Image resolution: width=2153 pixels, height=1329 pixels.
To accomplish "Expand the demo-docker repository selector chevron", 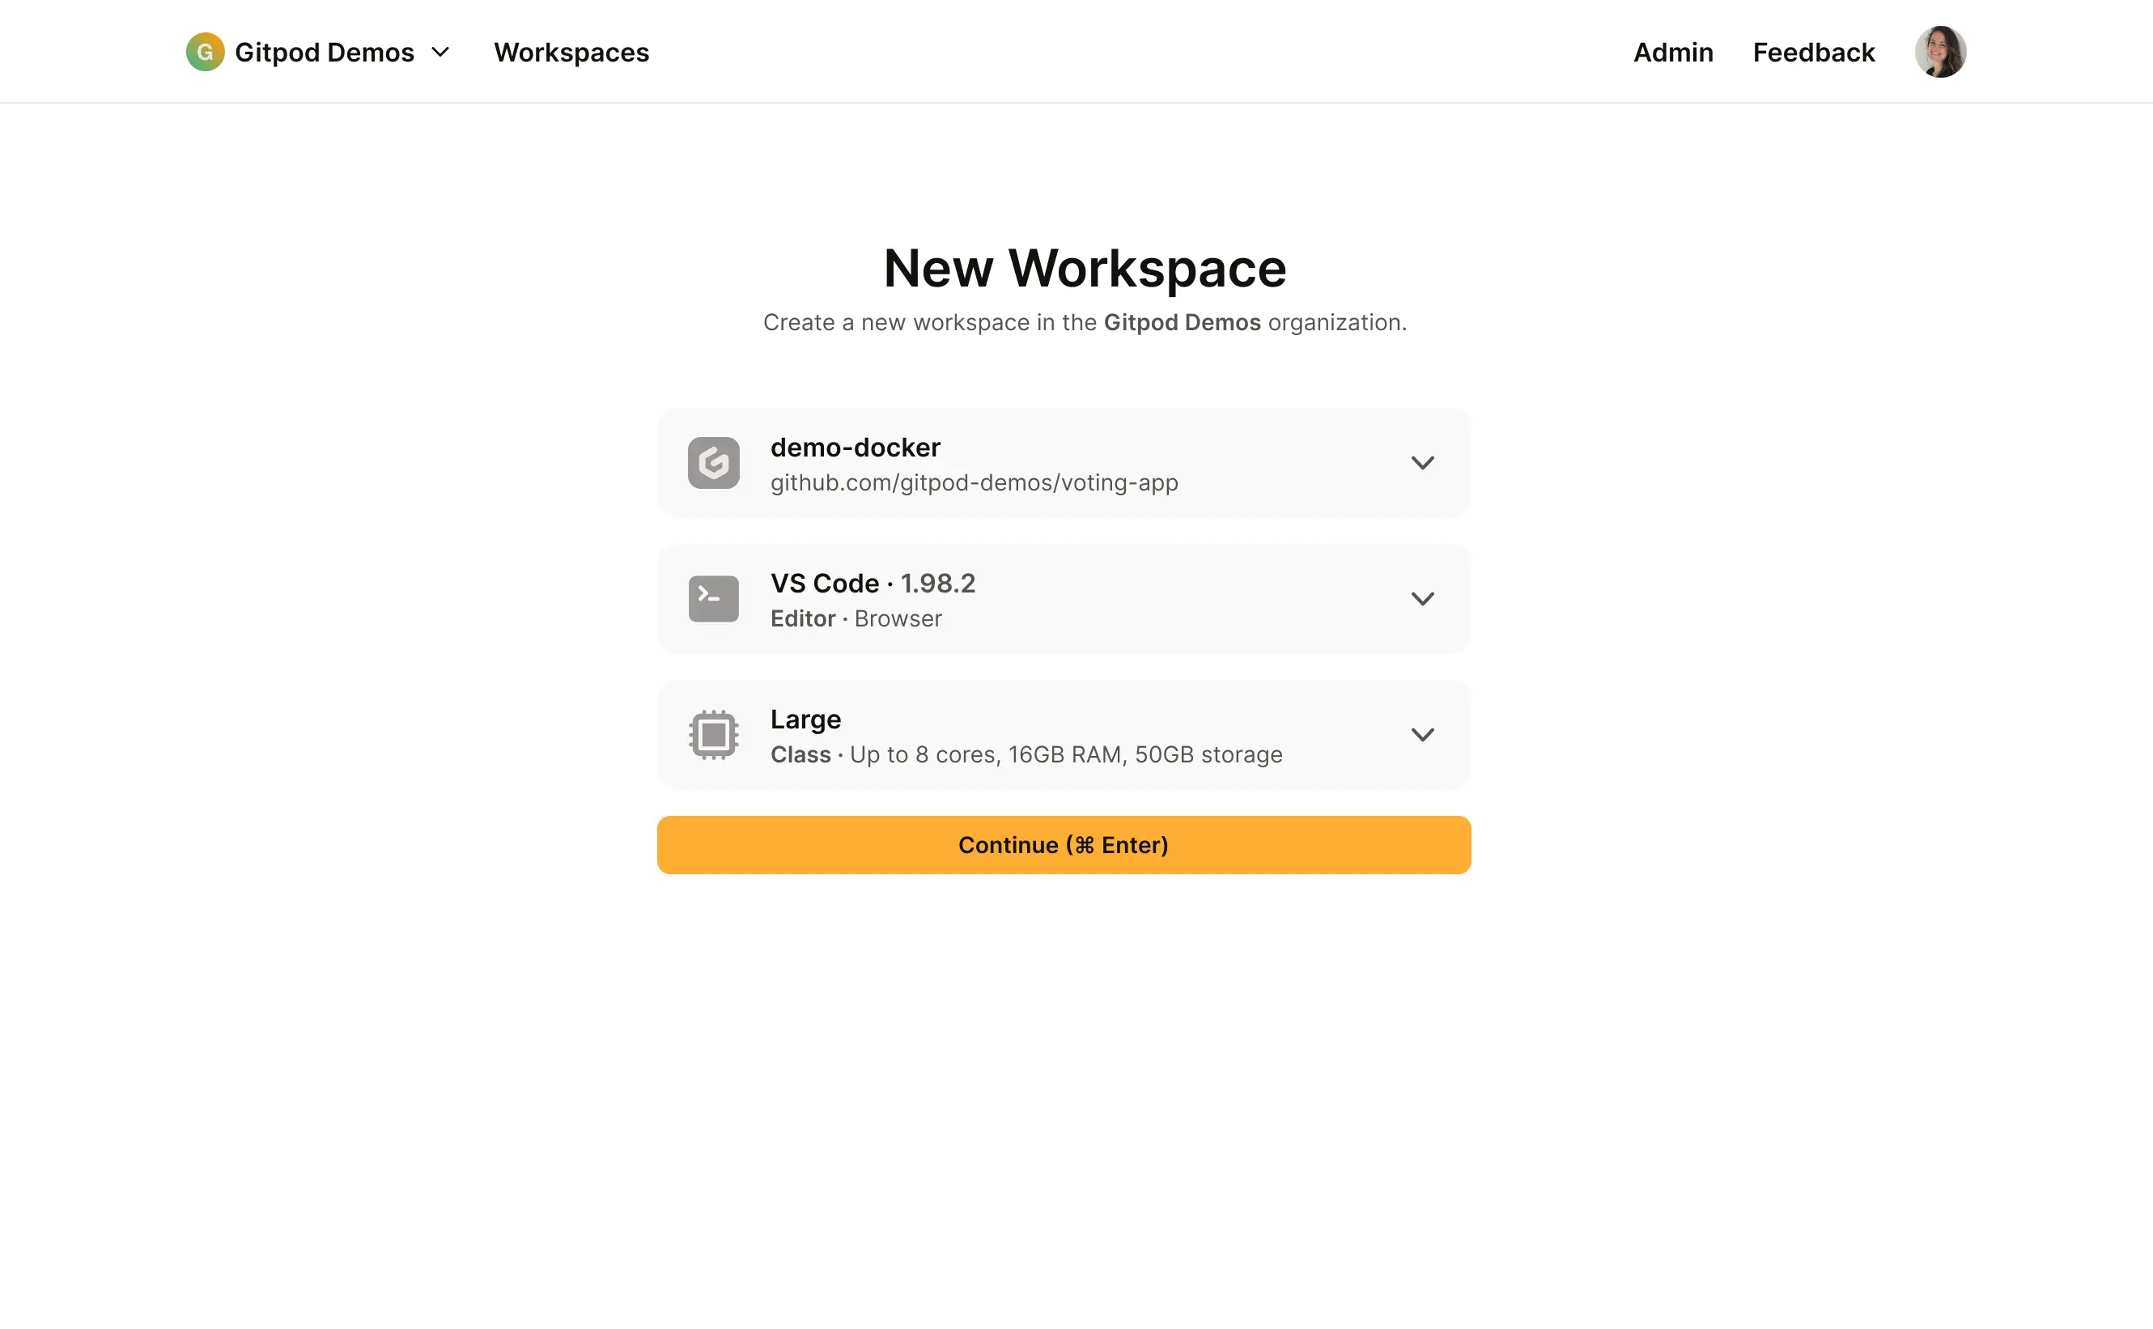I will pyautogui.click(x=1422, y=463).
